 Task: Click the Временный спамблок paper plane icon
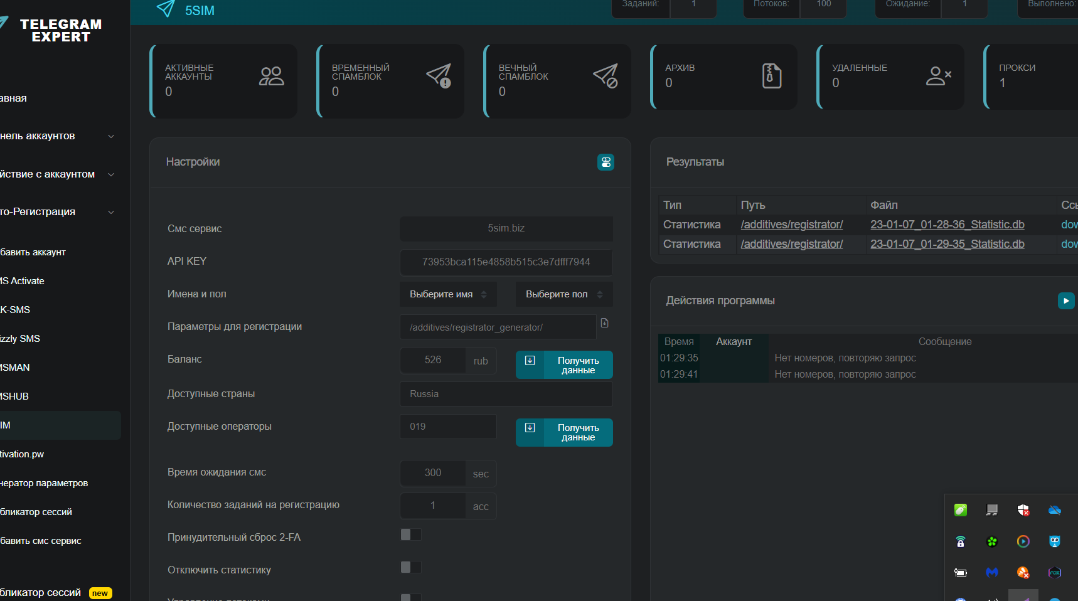click(439, 76)
